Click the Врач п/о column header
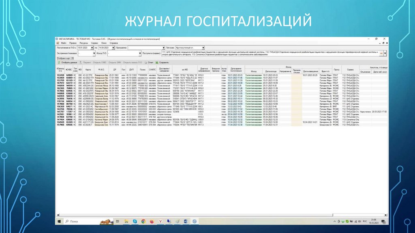The height and width of the screenshot is (233, 415). [x=325, y=71]
